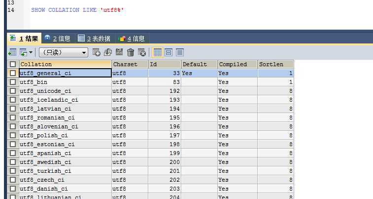The height and width of the screenshot is (199, 373).
Task: Open the 4 信息 tab
Action: pyautogui.click(x=132, y=39)
